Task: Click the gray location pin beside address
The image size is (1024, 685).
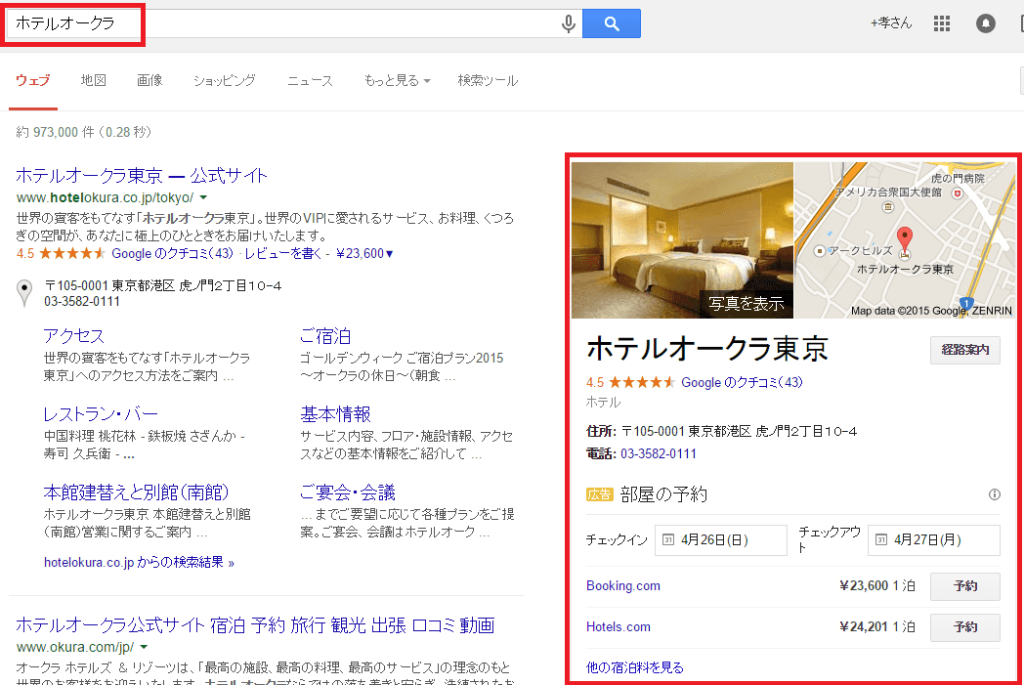Action: click(x=24, y=293)
